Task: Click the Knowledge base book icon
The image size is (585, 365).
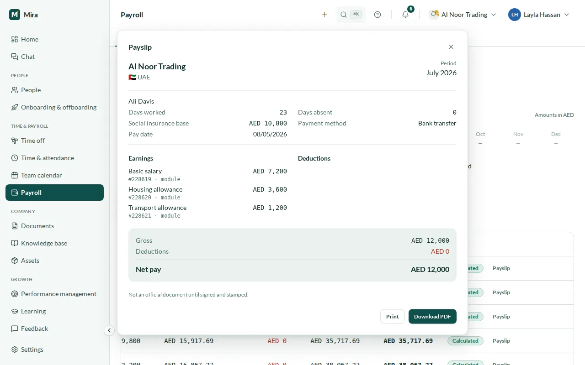Action: point(15,243)
